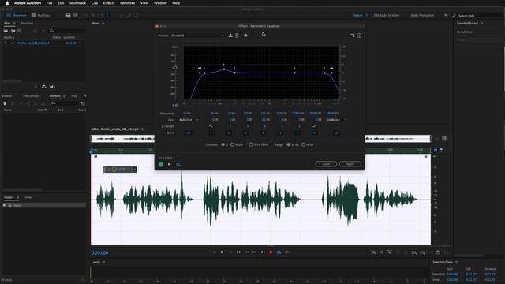Enable the Ultra-Quiet checkbox
The width and height of the screenshot is (505, 284).
click(251, 144)
